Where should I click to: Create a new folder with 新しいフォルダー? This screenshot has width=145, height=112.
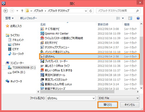28,18
